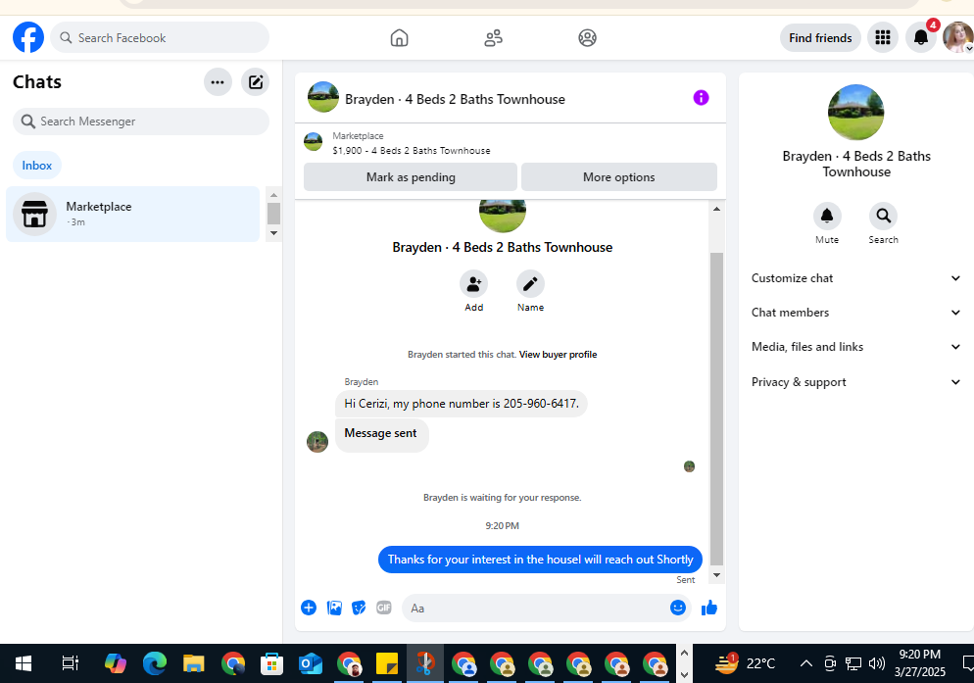
Task: Click the townhouse picture in right info panel
Action: point(856,113)
